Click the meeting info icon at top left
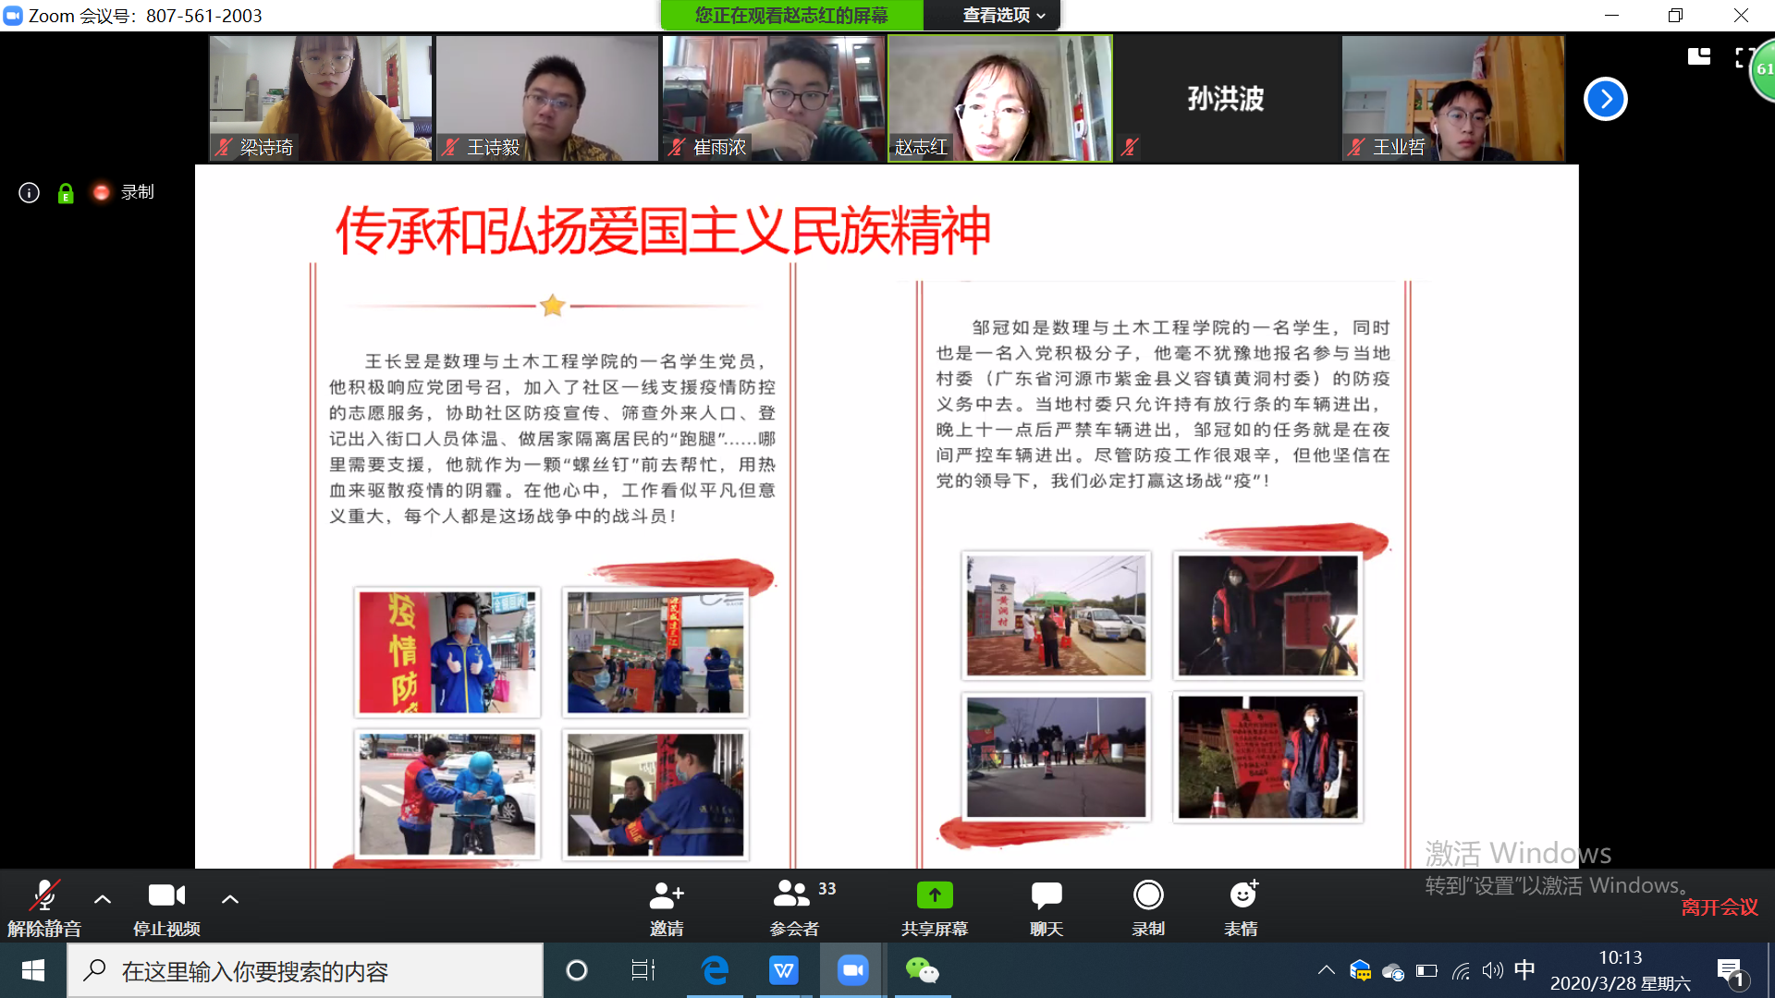The height and width of the screenshot is (998, 1775). [x=28, y=192]
